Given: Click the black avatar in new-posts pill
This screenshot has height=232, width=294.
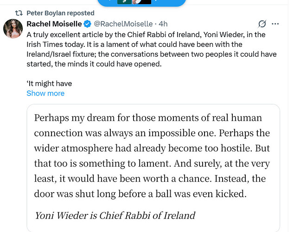Looking at the screenshot, I should tap(145, 2).
